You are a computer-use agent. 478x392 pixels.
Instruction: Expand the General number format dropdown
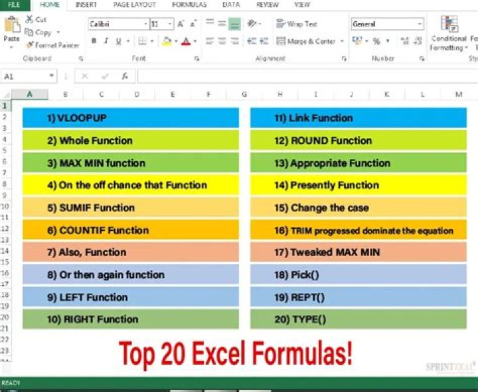pos(420,24)
